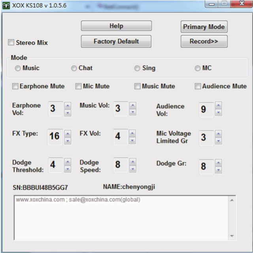Image resolution: width=253 pixels, height=253 pixels.
Task: Click the Dodge Gr value field
Action: click(207, 167)
